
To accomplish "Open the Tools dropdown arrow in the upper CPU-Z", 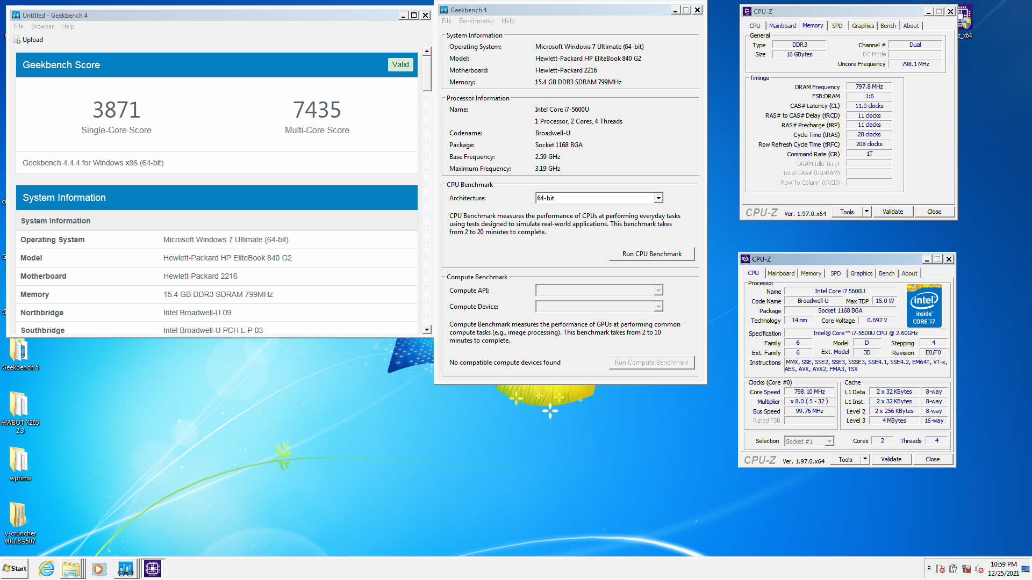I will [x=866, y=212].
